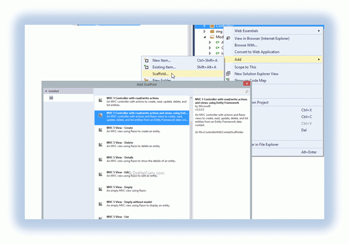This screenshot has height=244, width=349.
Task: Click the menu entry with Ctrl+X shortcut
Action: click(287, 110)
